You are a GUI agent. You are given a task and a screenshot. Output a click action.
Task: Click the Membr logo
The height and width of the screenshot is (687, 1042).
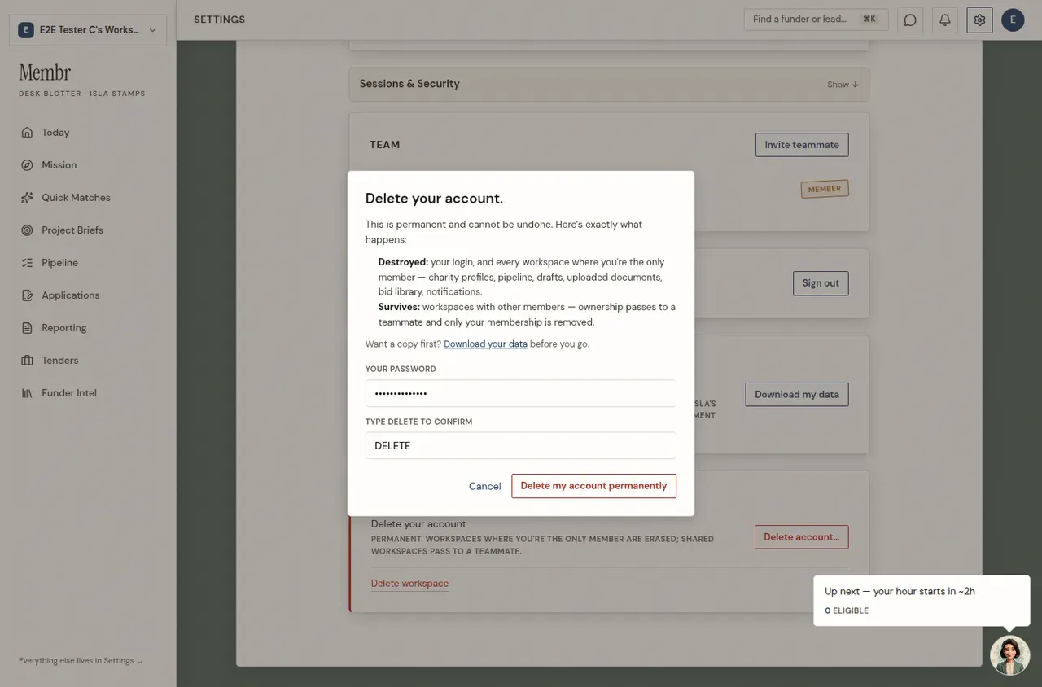(x=45, y=72)
